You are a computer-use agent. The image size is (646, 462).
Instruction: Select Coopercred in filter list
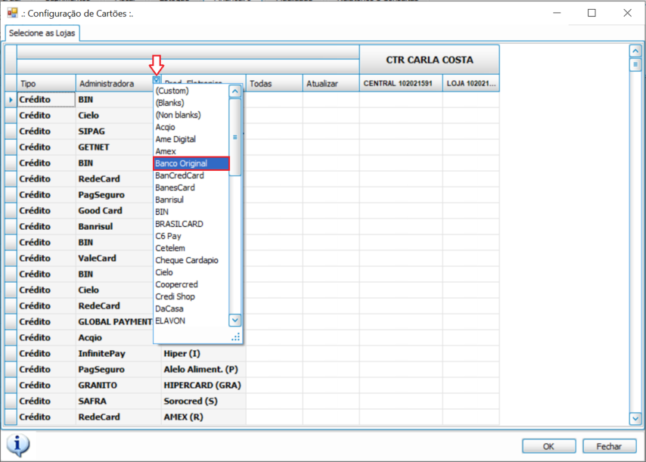[191, 284]
